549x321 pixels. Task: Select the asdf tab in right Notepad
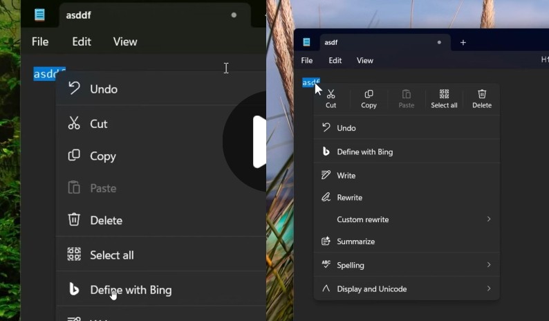click(x=385, y=42)
